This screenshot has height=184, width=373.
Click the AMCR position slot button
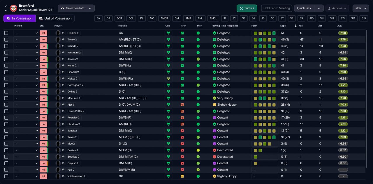(x=164, y=18)
